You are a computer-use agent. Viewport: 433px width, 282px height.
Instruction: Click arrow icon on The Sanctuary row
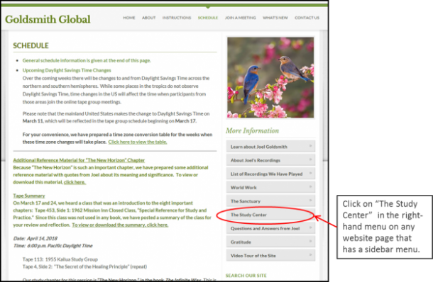(310, 201)
